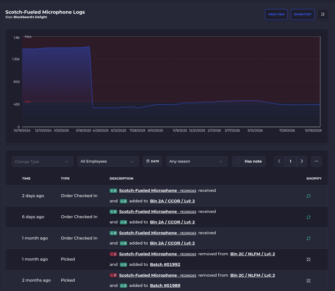
Task: Open Bin 2A / CCOR link in 6 days ago row
Action: click(172, 222)
